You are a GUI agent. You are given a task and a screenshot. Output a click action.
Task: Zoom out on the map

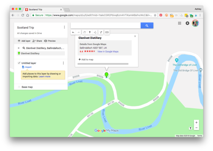pos(196,128)
